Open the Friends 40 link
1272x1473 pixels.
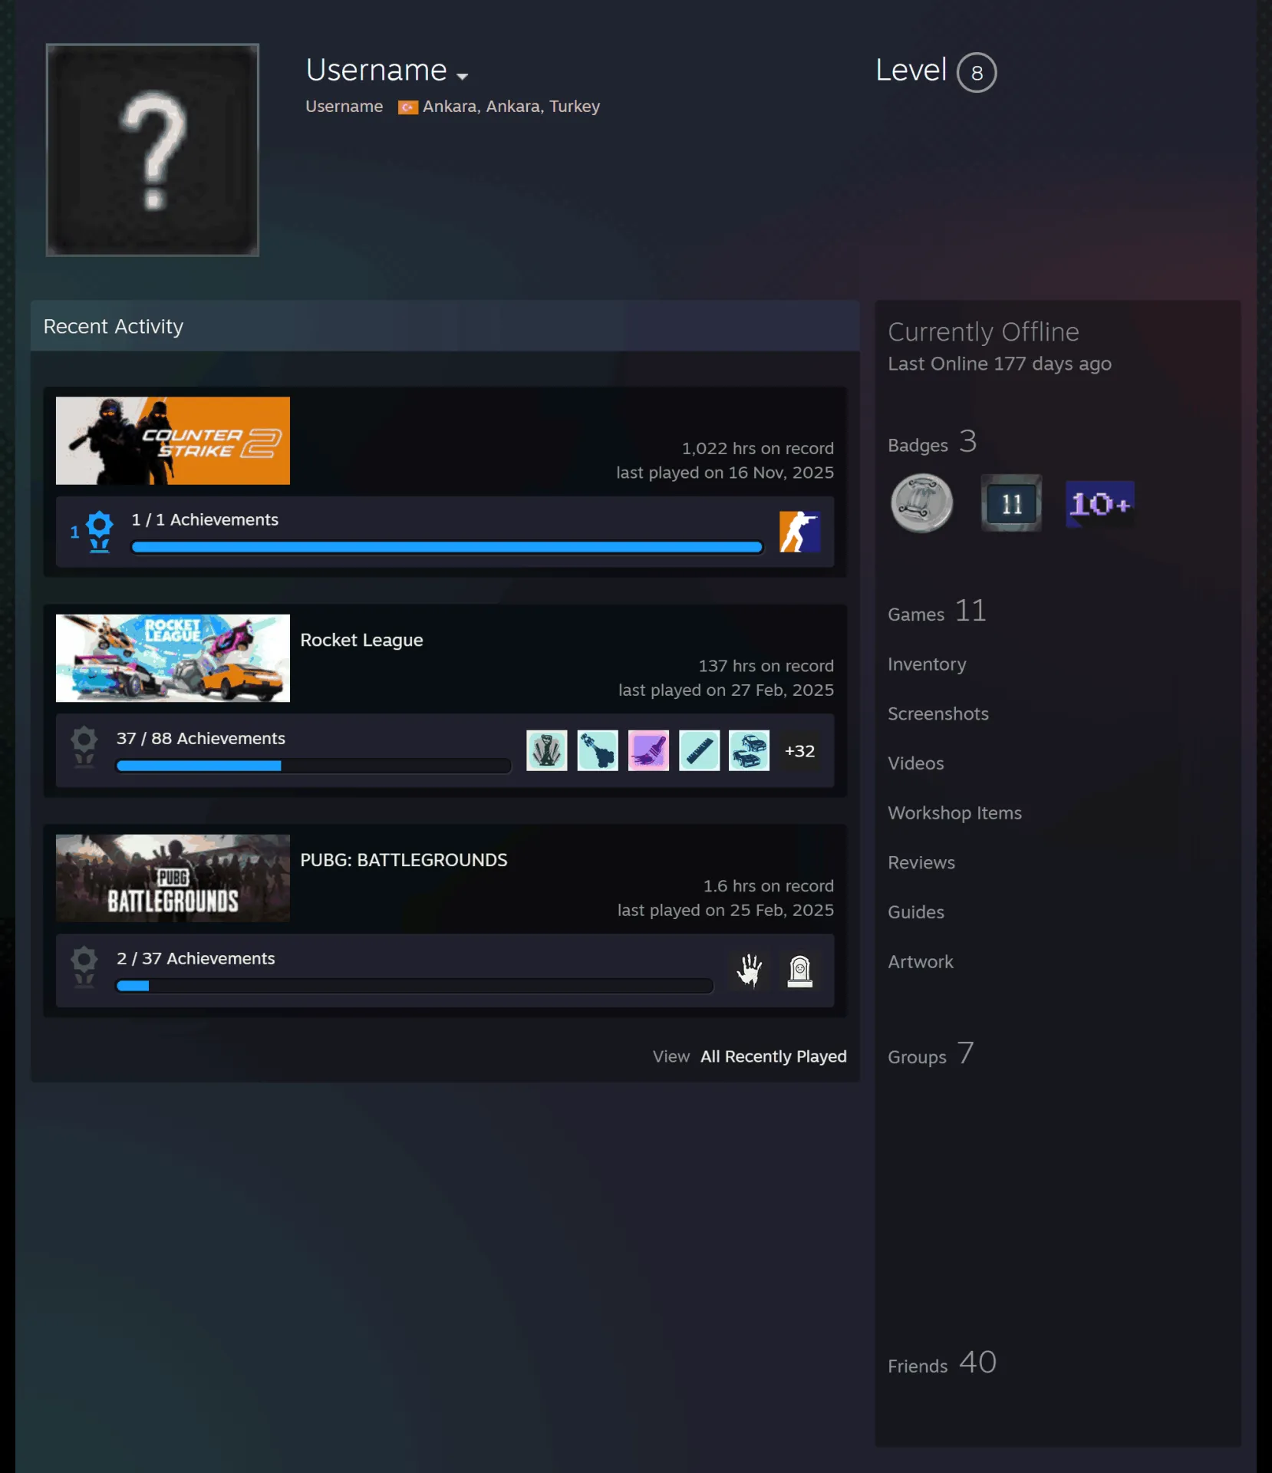tap(942, 1363)
